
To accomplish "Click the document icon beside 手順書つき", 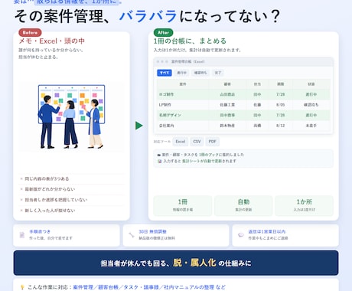I will pos(22,235).
